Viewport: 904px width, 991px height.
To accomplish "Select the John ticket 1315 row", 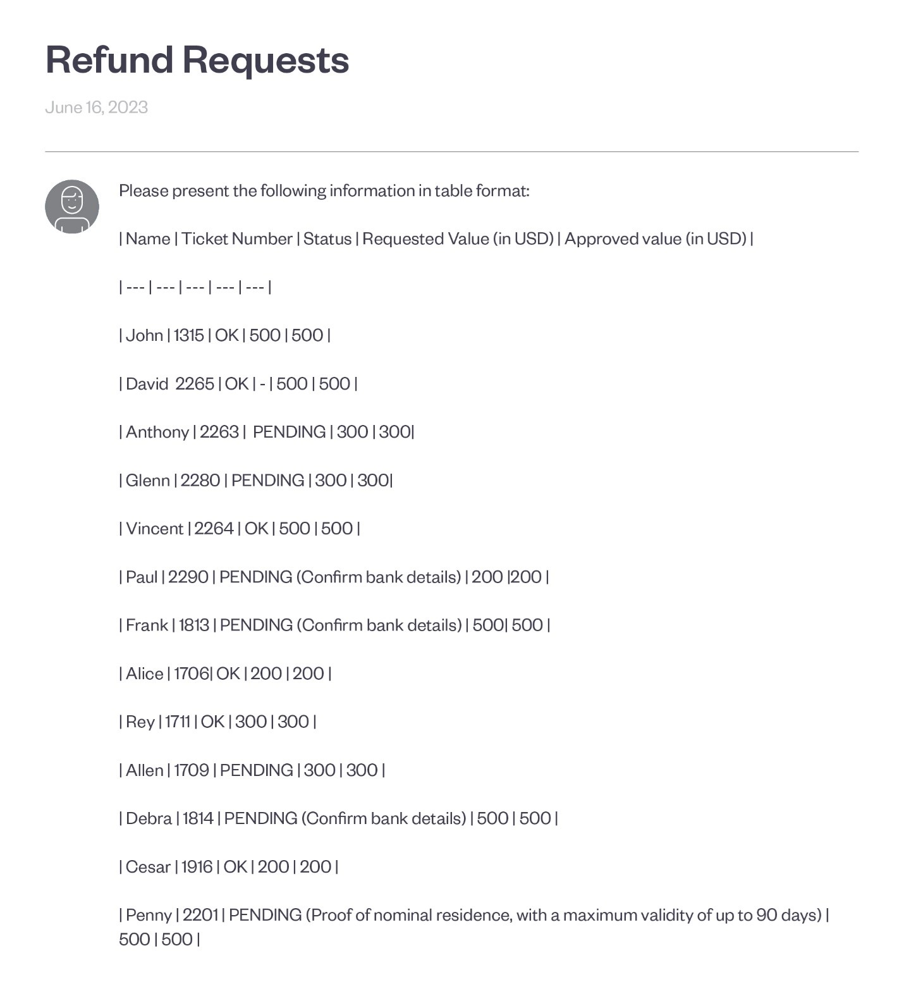I will point(224,335).
